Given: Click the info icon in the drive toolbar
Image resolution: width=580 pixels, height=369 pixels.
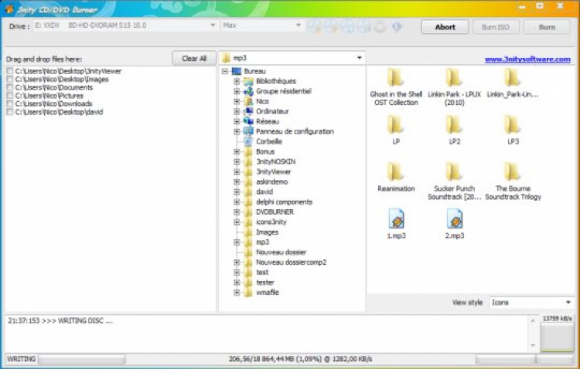Looking at the screenshot, I should (x=396, y=26).
